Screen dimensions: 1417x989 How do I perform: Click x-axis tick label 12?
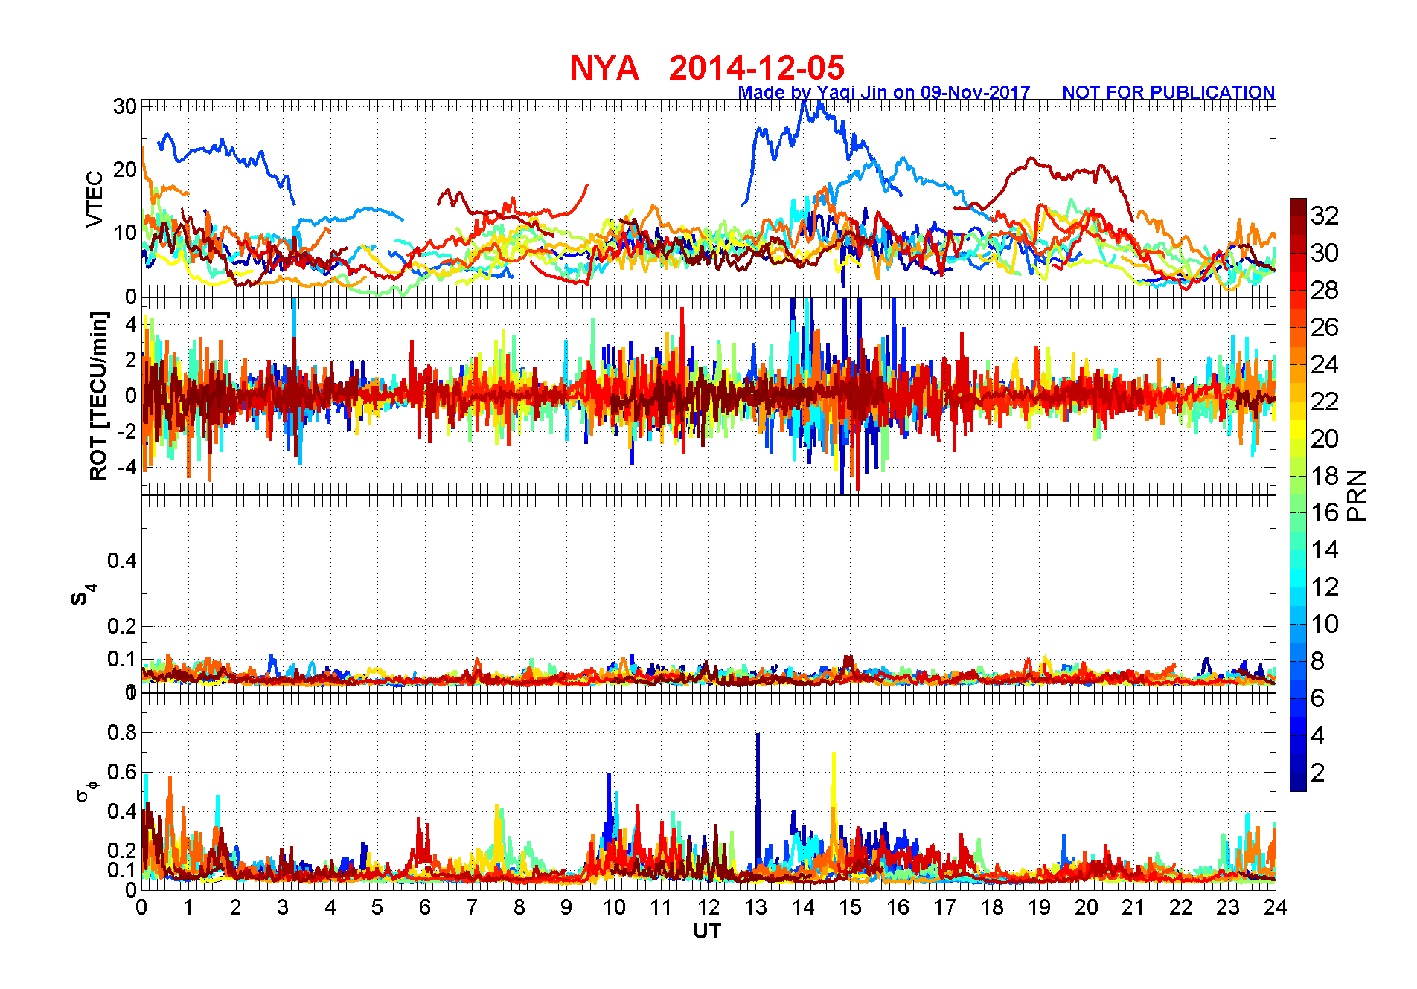(x=708, y=907)
